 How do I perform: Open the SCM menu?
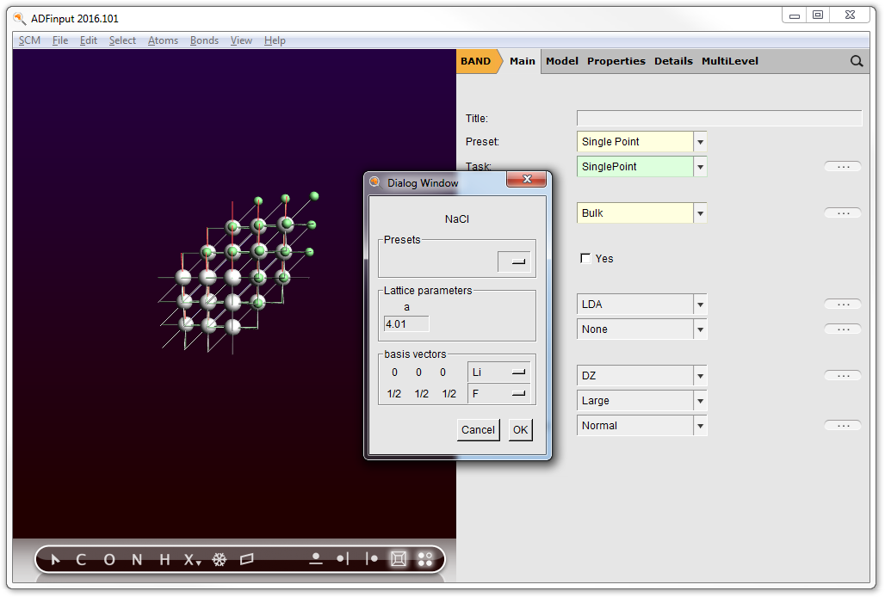point(29,40)
